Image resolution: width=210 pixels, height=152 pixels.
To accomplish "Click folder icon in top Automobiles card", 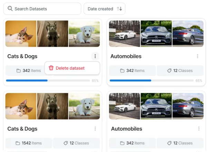I will 122,70.
